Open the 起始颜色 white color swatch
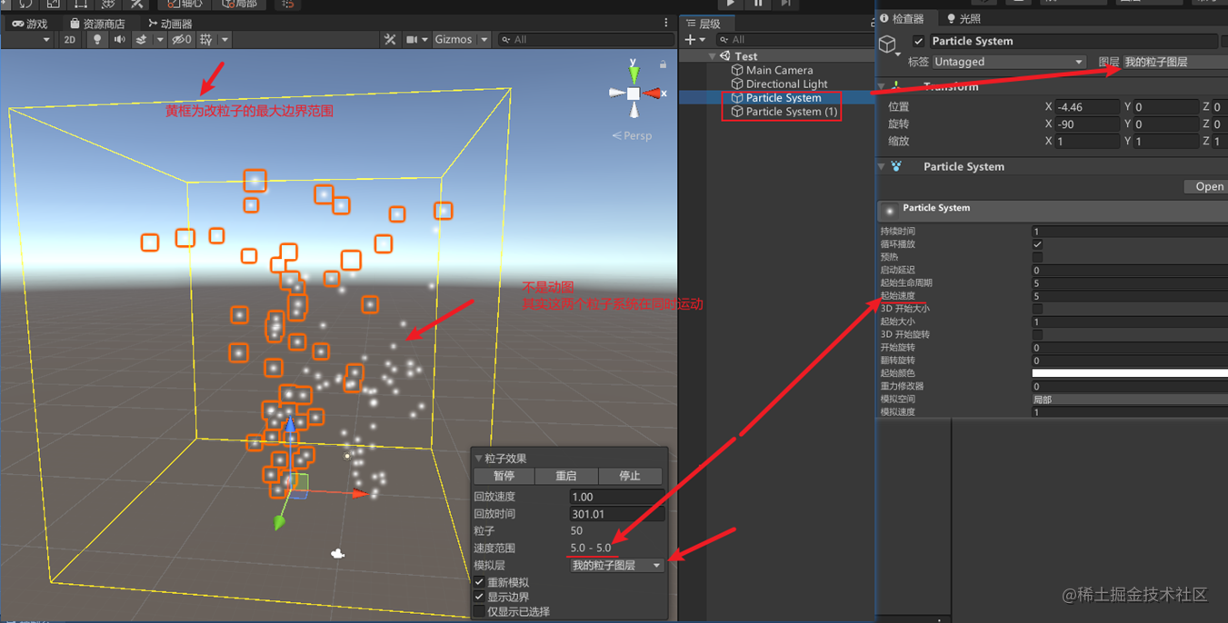Image resolution: width=1228 pixels, height=623 pixels. click(1130, 373)
